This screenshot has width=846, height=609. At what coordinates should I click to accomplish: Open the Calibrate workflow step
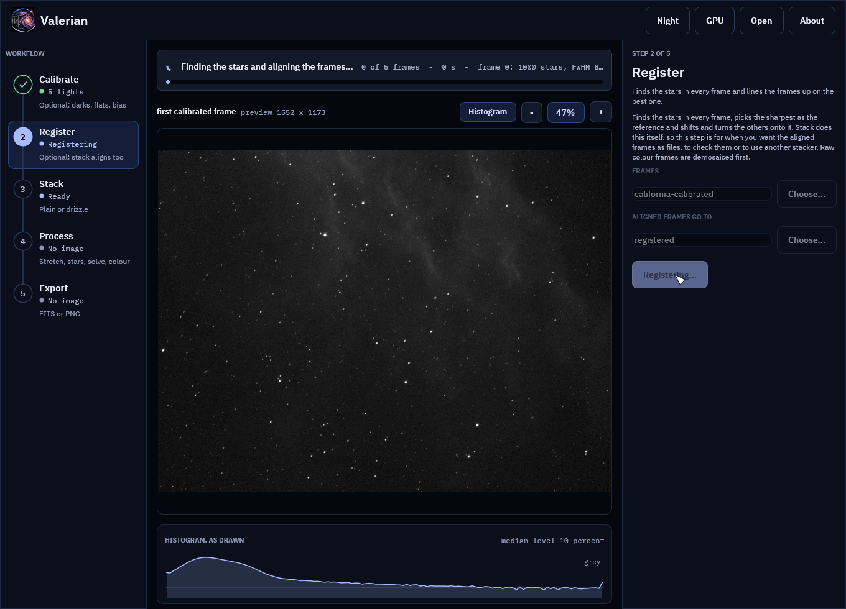[73, 92]
